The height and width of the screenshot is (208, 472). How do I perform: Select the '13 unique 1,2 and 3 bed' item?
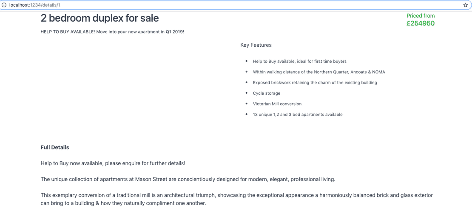click(298, 115)
